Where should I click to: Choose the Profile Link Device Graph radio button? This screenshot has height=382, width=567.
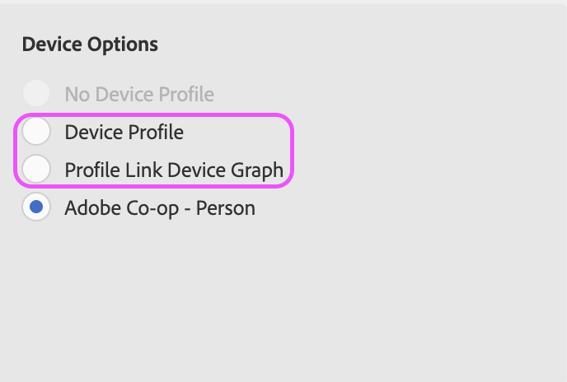[36, 170]
